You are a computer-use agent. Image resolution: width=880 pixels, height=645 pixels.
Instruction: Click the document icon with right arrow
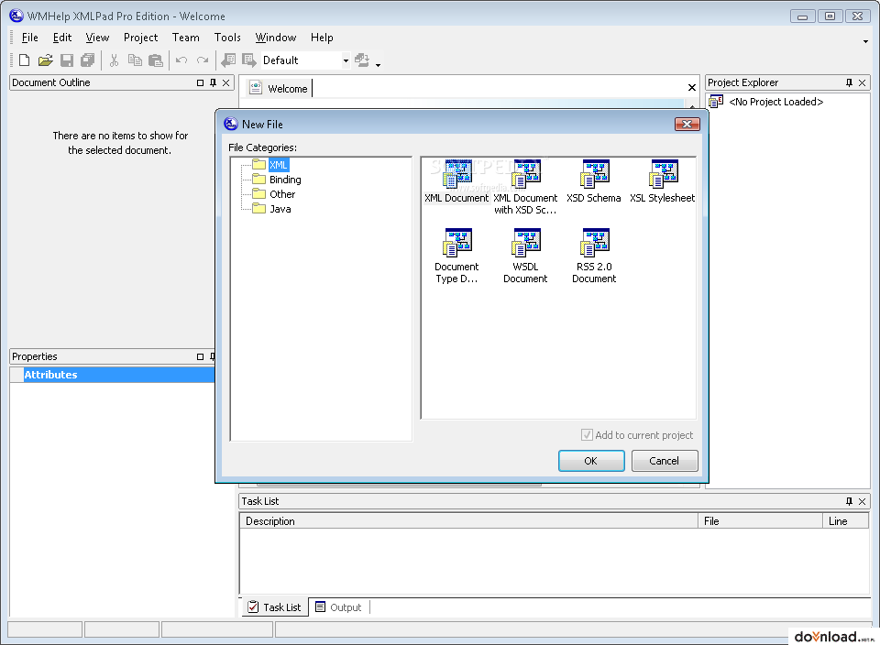(x=249, y=60)
